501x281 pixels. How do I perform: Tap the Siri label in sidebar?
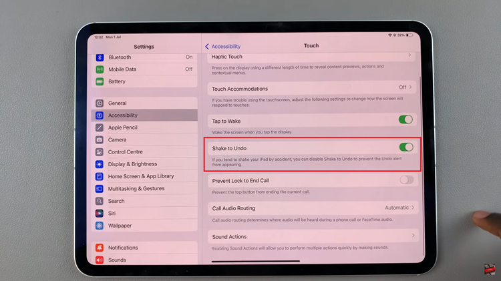[x=112, y=214]
